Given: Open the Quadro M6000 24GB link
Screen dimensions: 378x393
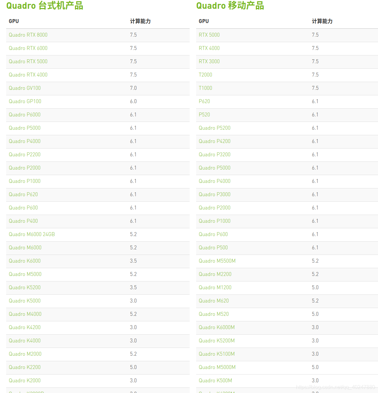Looking at the screenshot, I should click(32, 234).
